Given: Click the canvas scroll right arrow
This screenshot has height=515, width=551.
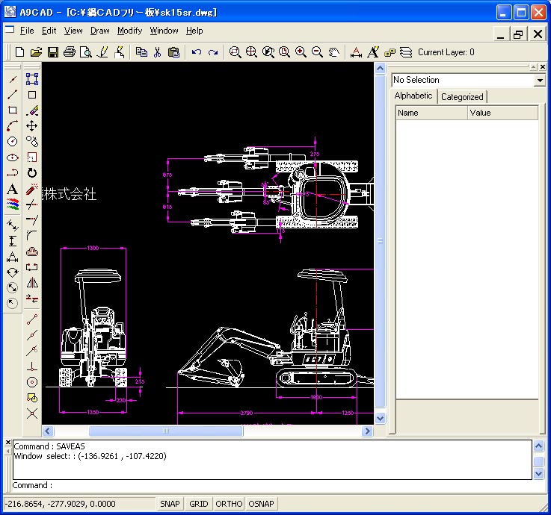Looking at the screenshot, I should (367, 431).
